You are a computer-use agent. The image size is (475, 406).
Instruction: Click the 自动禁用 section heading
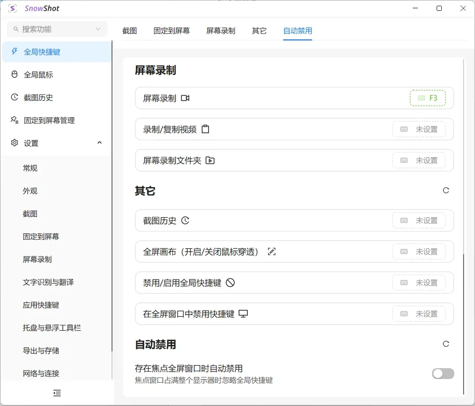[156, 344]
